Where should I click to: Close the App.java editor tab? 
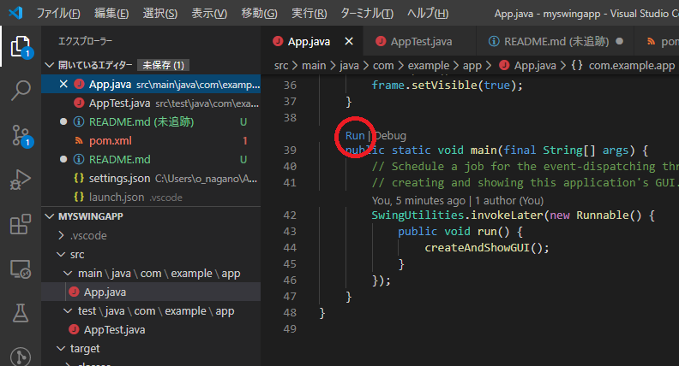349,42
